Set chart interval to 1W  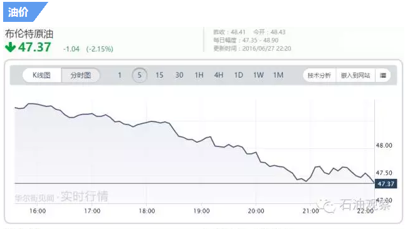click(x=258, y=75)
